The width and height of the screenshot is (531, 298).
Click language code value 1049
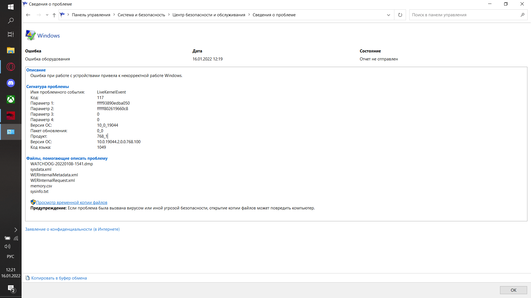pos(101,147)
